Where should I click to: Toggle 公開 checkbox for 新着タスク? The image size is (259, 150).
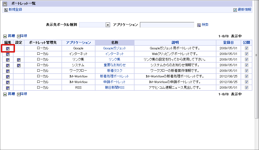coord(246,71)
